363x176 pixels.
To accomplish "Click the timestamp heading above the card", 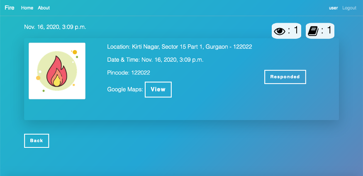I will 55,27.
